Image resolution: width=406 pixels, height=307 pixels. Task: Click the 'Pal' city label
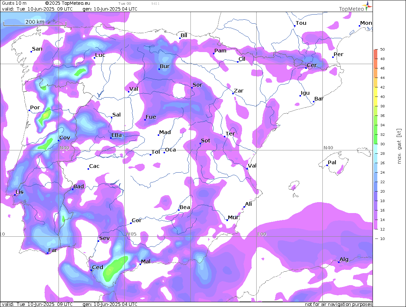[332, 162]
